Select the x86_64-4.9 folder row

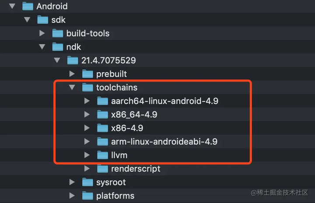[x=157, y=115]
